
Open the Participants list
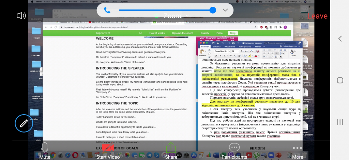tap(234, 151)
